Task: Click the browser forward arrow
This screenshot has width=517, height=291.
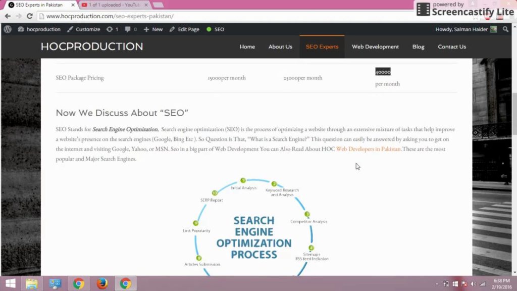Action: (x=19, y=16)
